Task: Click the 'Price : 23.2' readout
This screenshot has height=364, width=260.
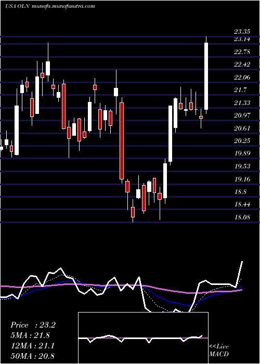Action: coord(33,325)
